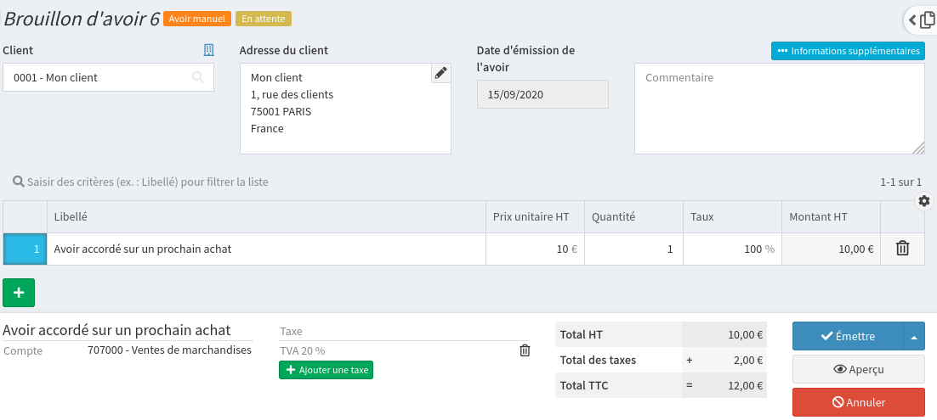
Task: Click the Commentaire text area
Action: [779, 109]
